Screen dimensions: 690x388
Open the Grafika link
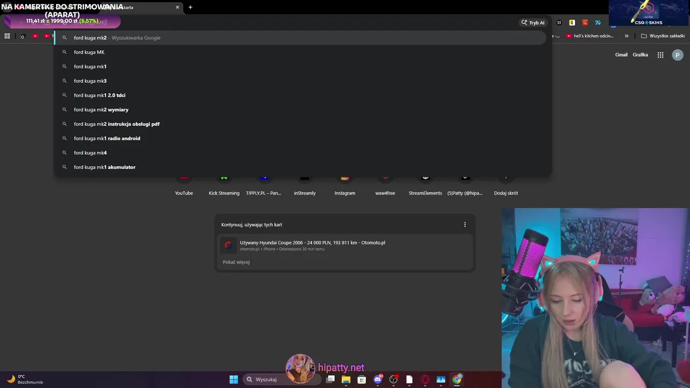pyautogui.click(x=640, y=55)
